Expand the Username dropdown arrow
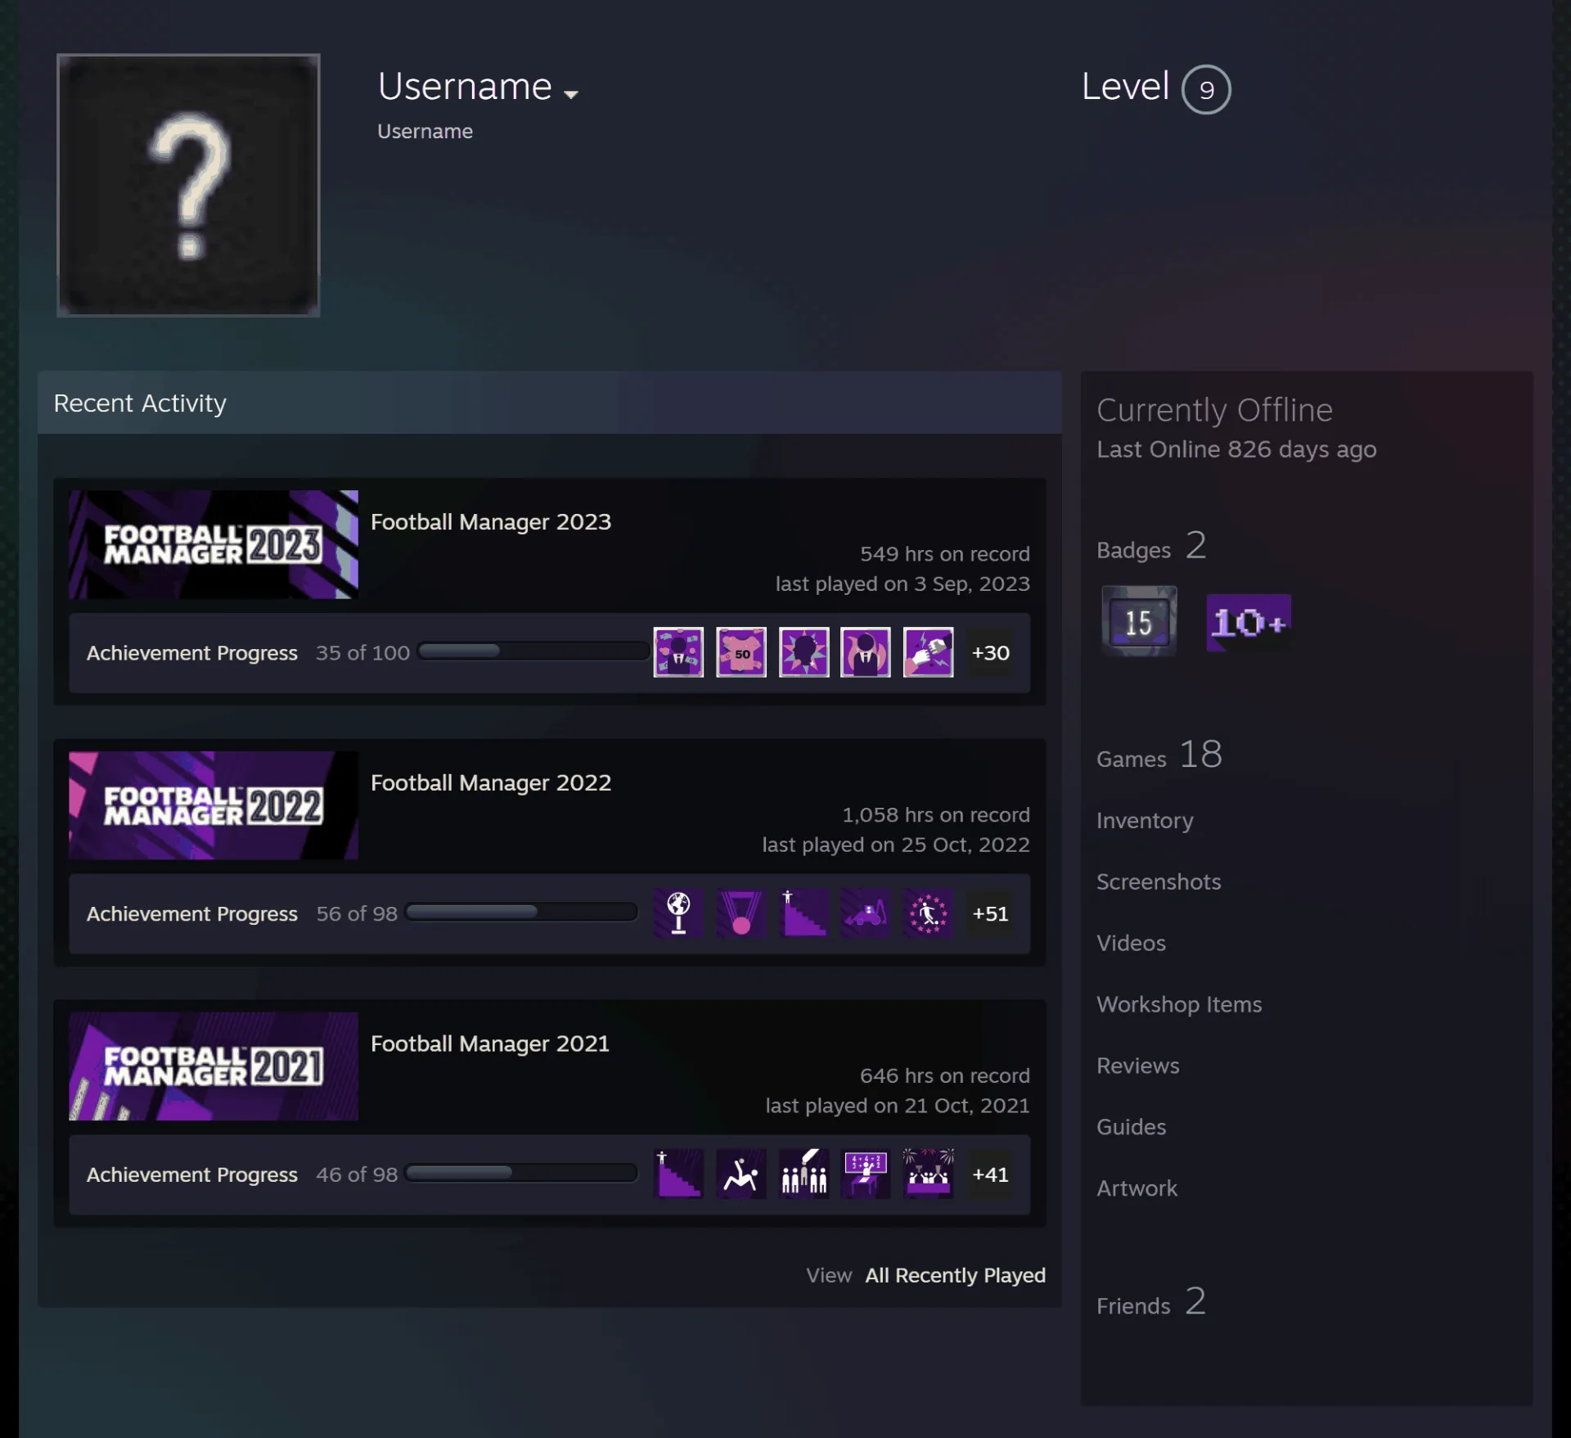The image size is (1571, 1438). [571, 94]
